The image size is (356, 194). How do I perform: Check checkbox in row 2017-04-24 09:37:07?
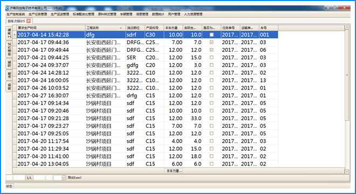pyautogui.click(x=211, y=65)
